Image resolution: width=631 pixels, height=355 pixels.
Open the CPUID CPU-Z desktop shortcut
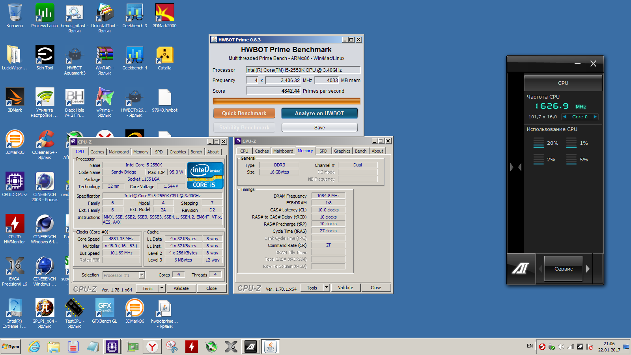(15, 185)
